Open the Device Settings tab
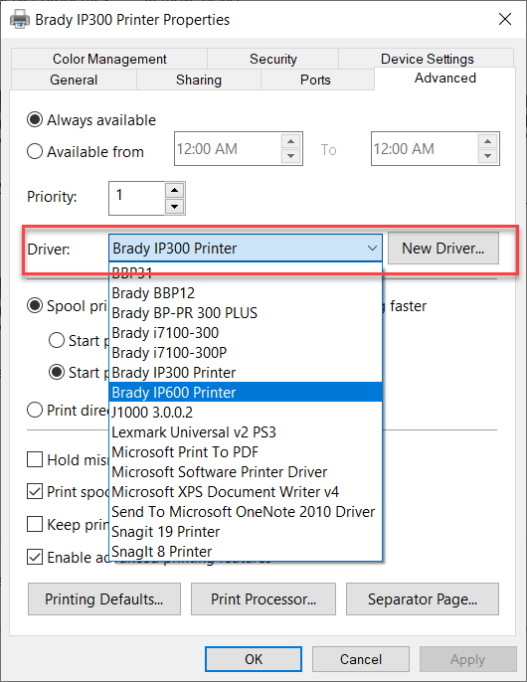This screenshot has height=682, width=527. 427,59
